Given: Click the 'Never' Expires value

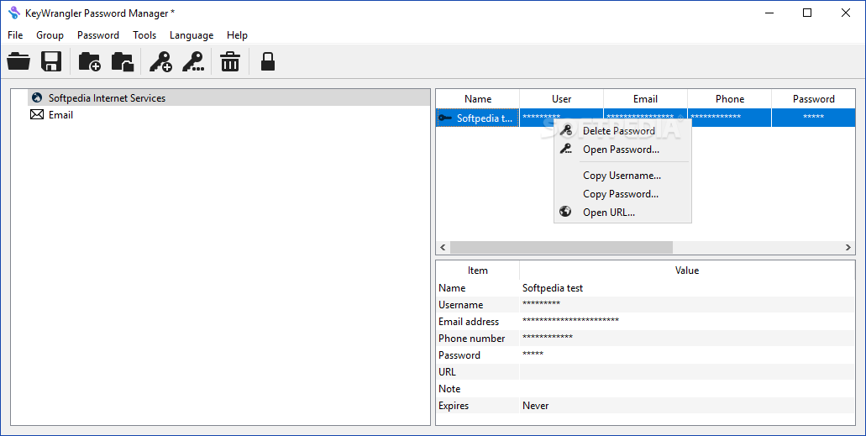Looking at the screenshot, I should (x=535, y=406).
